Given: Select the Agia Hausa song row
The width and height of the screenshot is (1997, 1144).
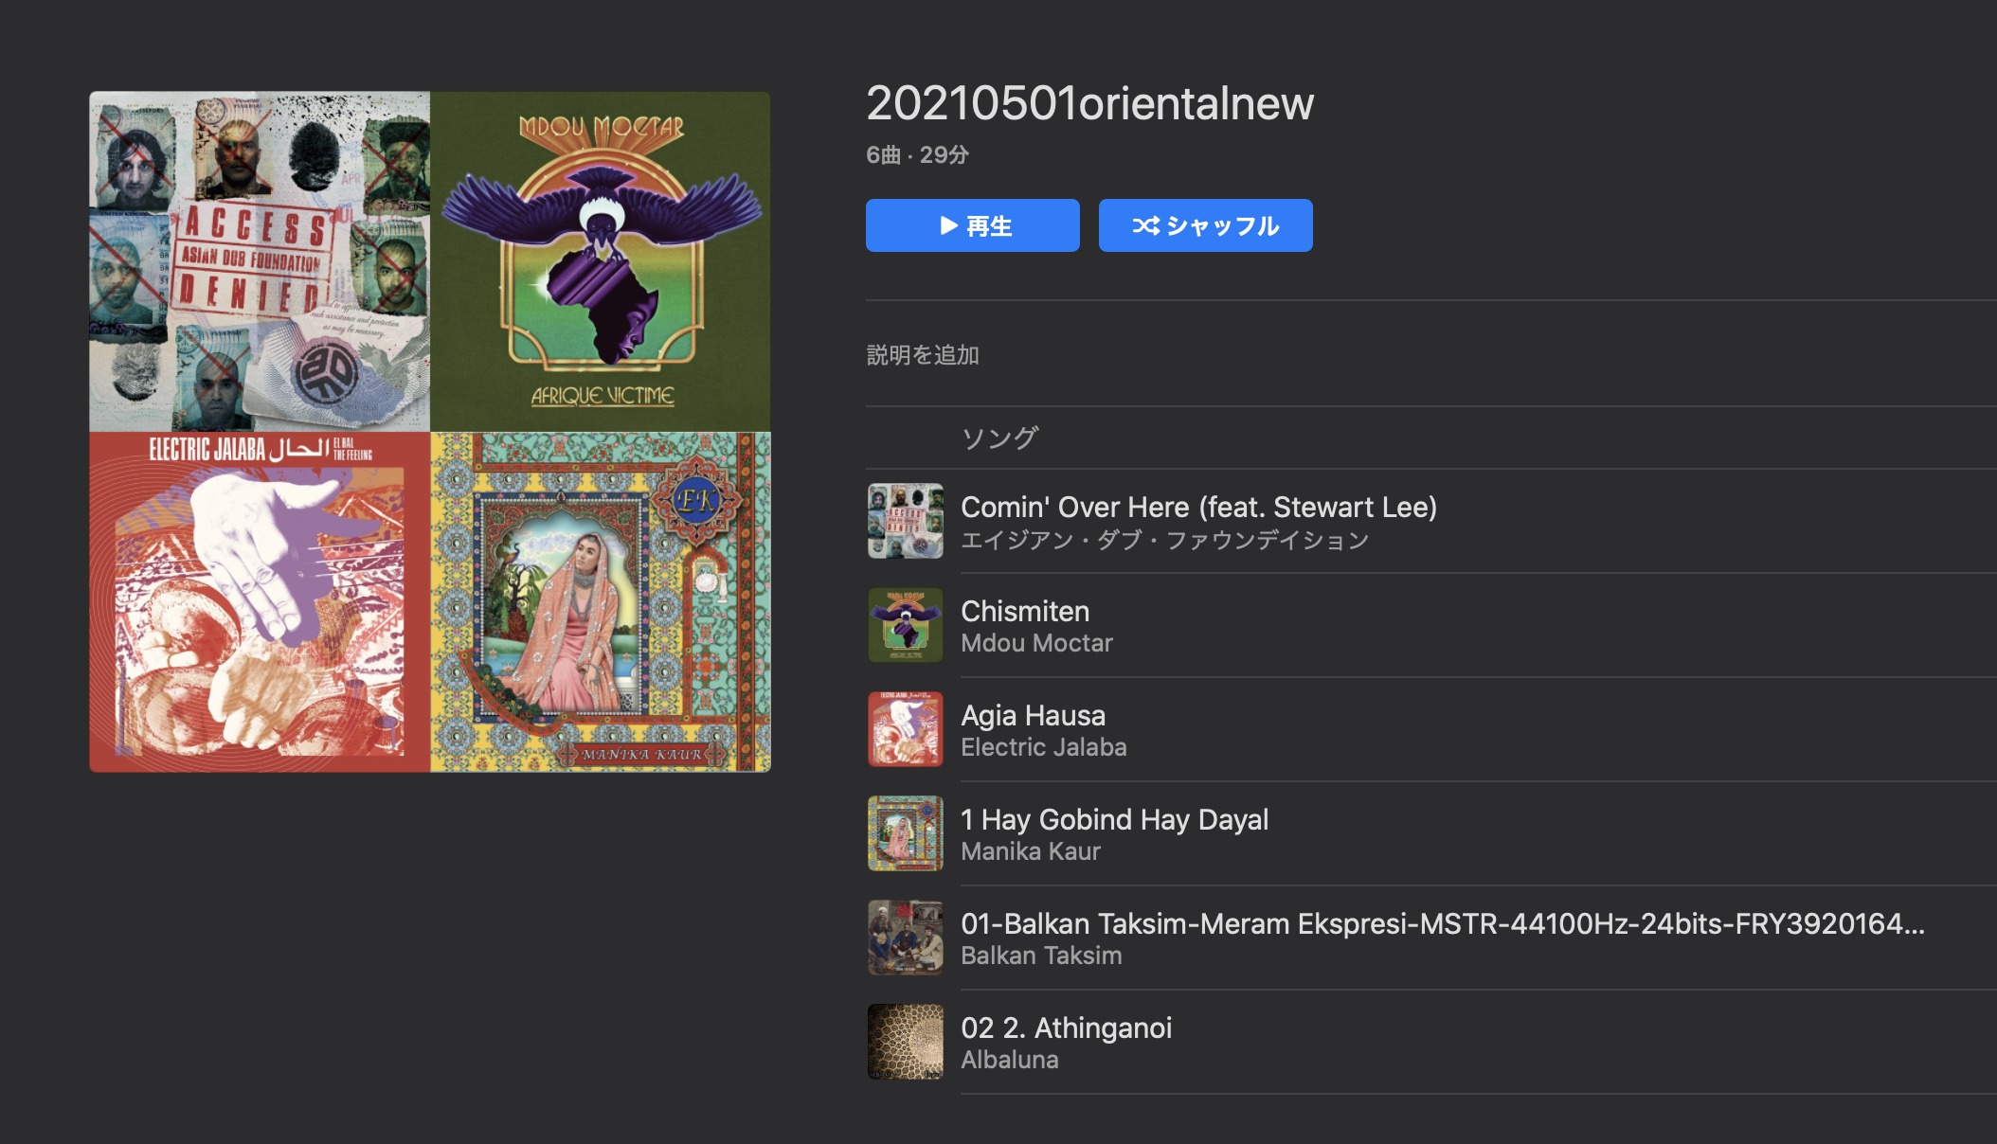Looking at the screenshot, I should click(1033, 716).
